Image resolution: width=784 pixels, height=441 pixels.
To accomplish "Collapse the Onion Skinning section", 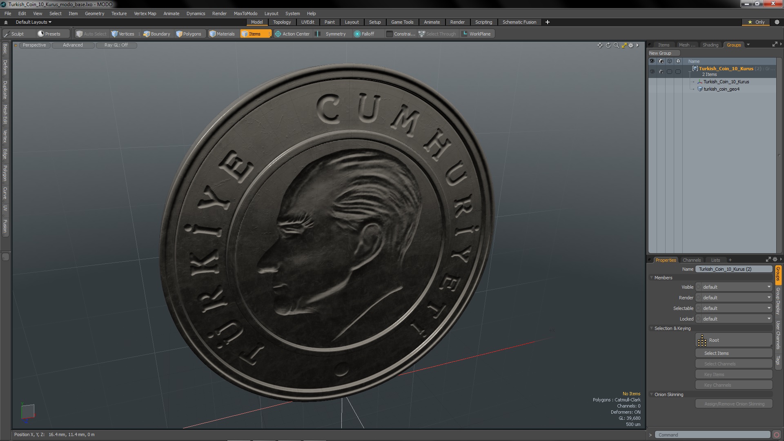I will (x=652, y=394).
